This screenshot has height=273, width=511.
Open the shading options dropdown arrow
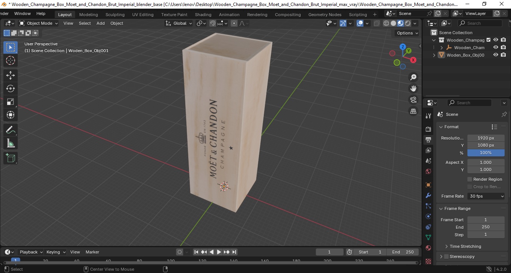click(x=415, y=23)
